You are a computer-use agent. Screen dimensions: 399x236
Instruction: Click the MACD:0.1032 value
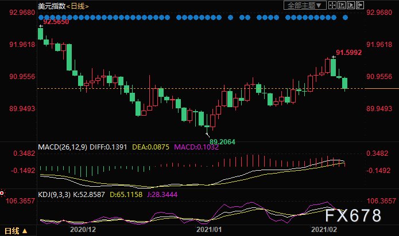point(196,147)
